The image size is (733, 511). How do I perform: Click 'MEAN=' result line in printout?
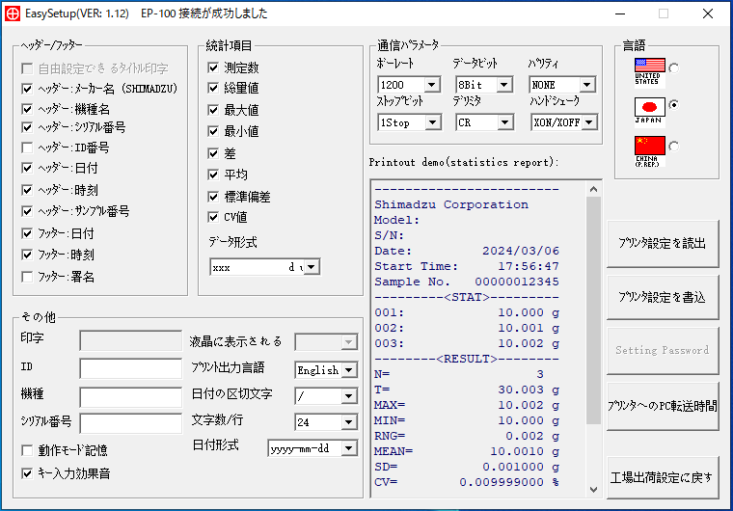467,451
